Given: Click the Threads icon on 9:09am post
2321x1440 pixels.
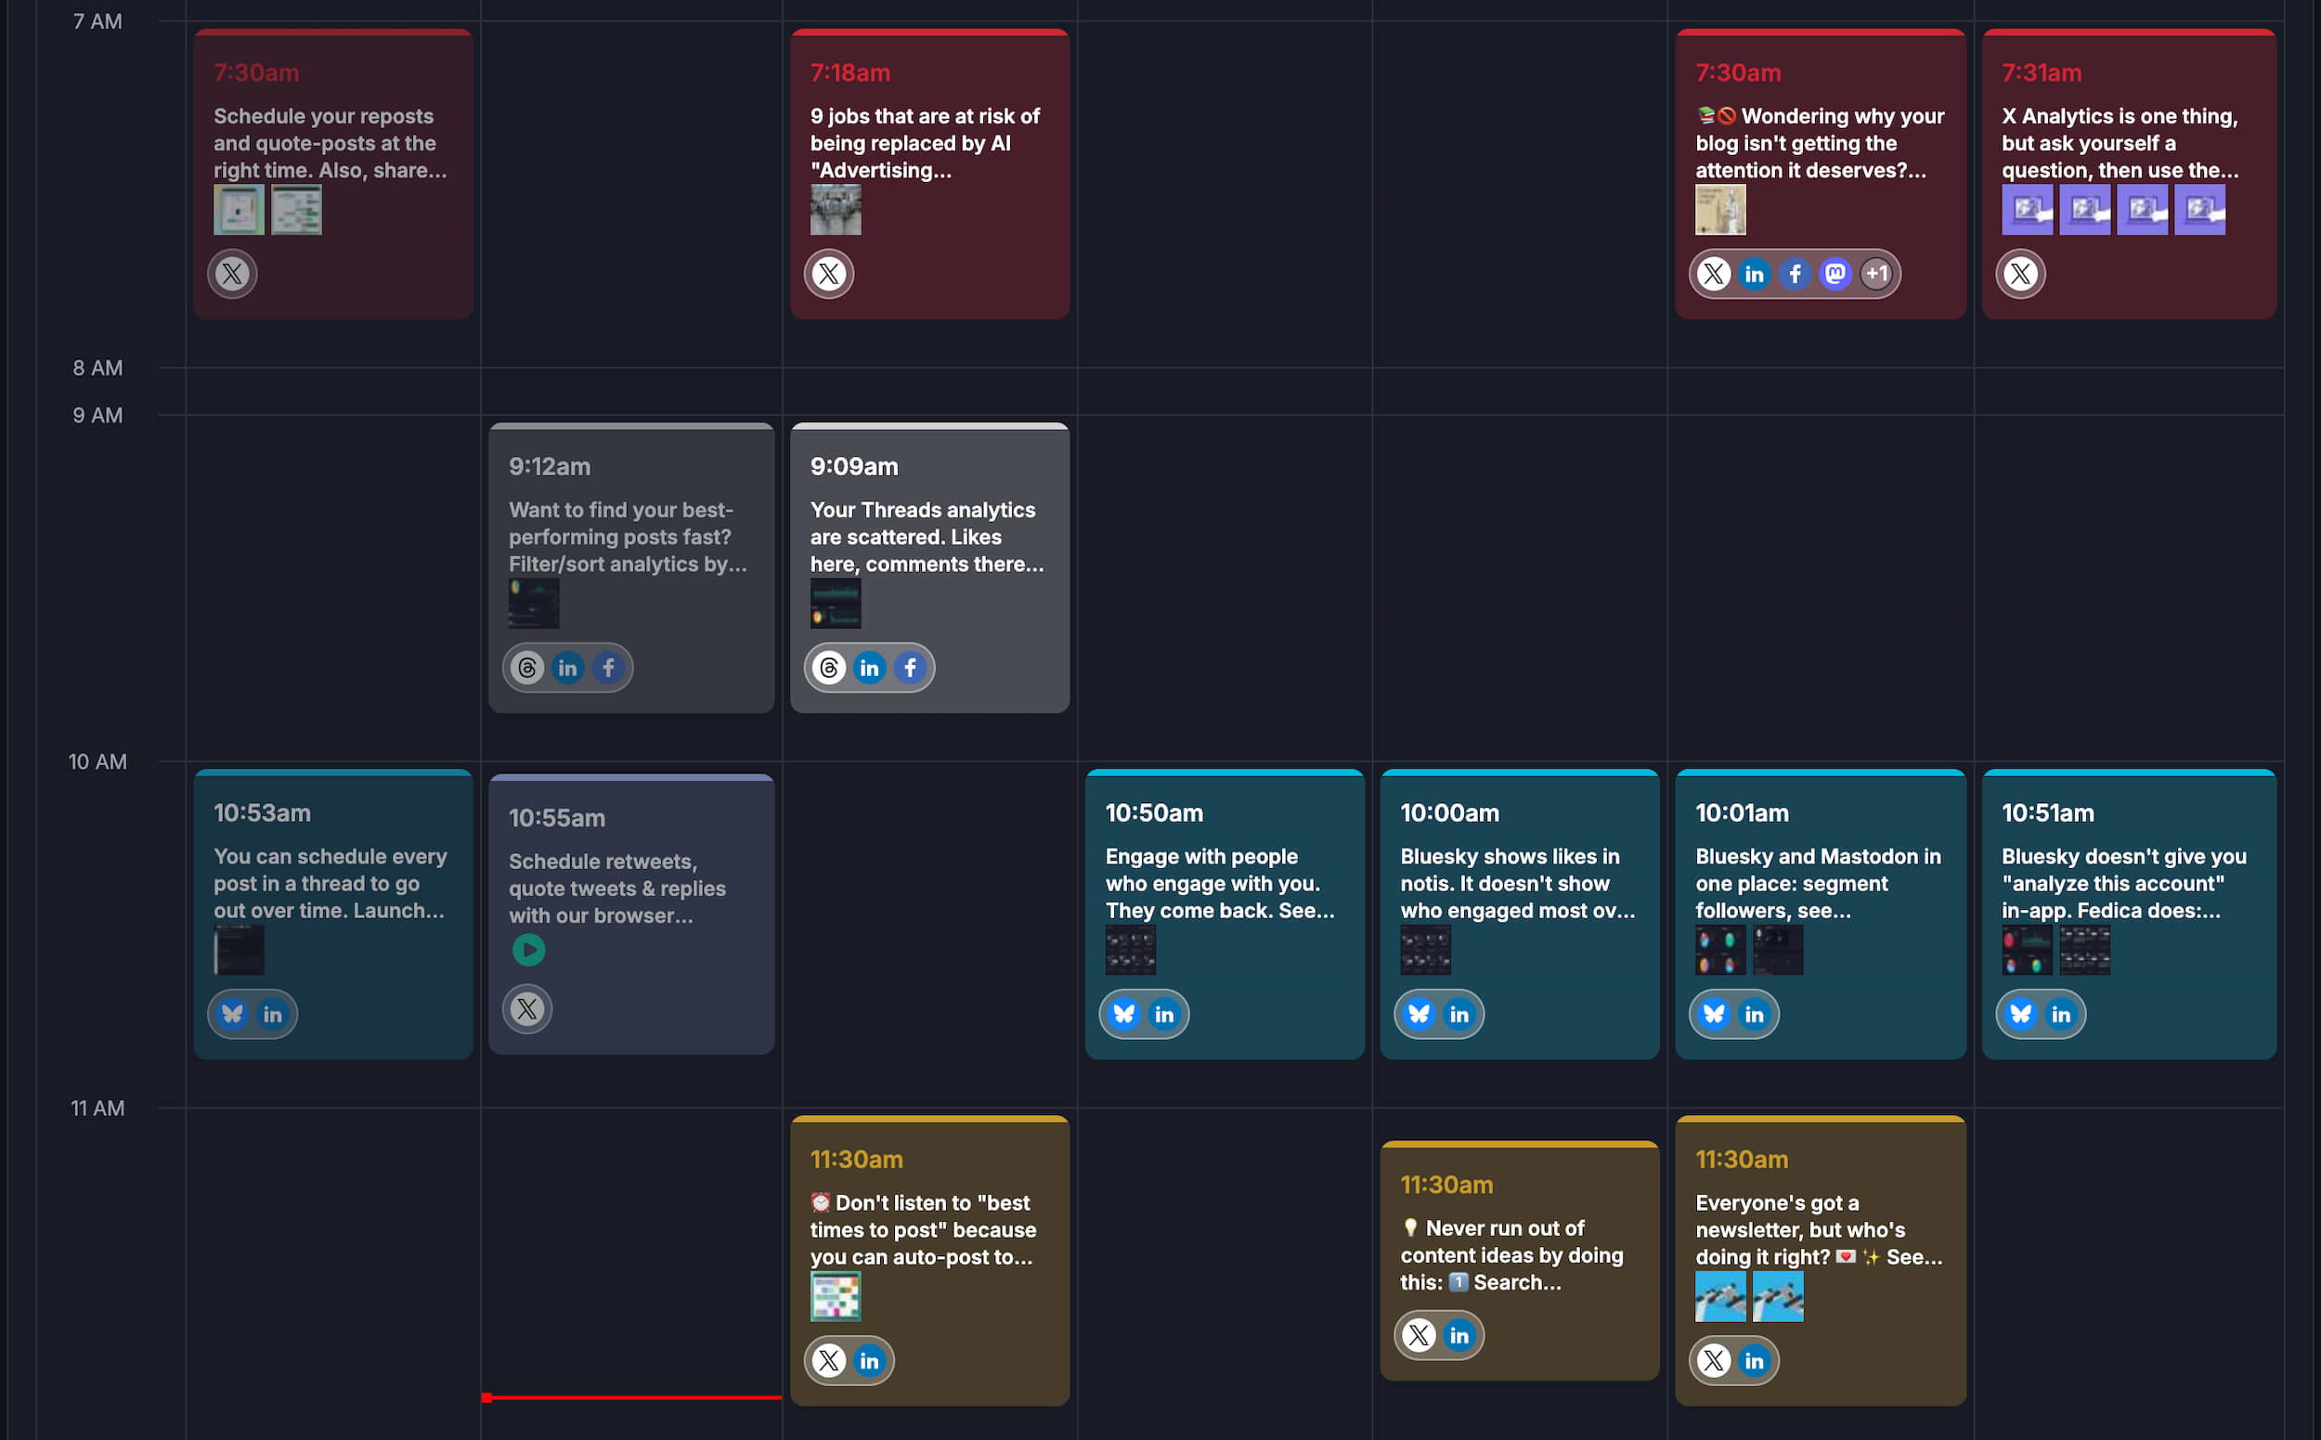Looking at the screenshot, I should point(828,668).
